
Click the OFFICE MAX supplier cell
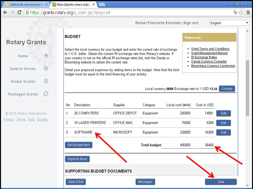click(123, 123)
